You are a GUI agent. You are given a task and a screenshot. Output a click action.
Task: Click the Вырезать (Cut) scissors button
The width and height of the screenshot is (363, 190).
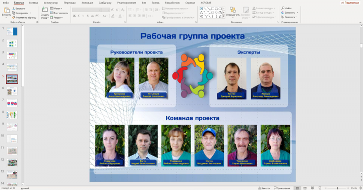[x=19, y=9]
